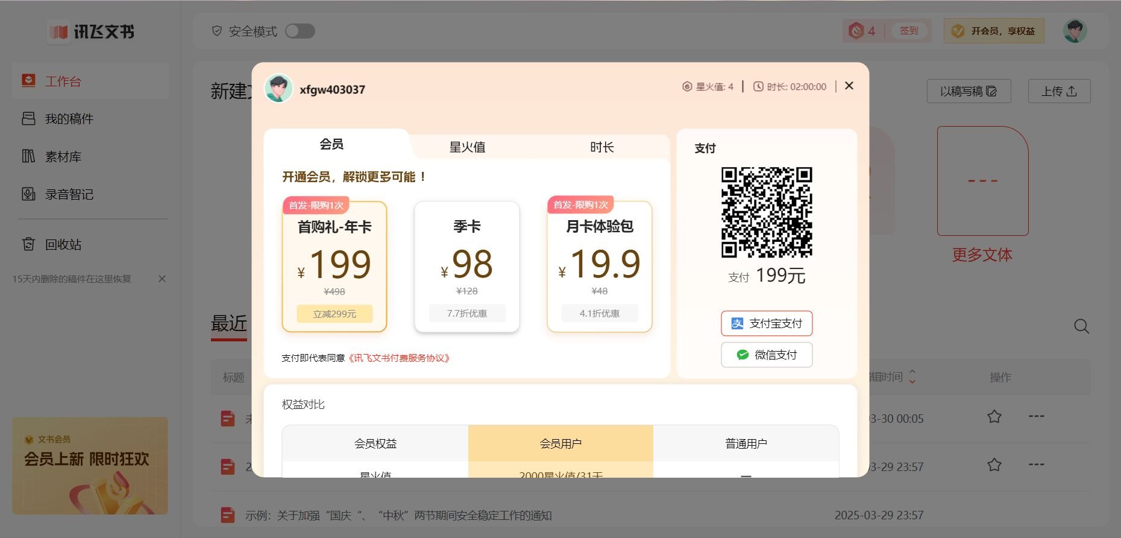Screen dimensions: 1121x538
Task: Click the 最近 section tab
Action: click(229, 324)
